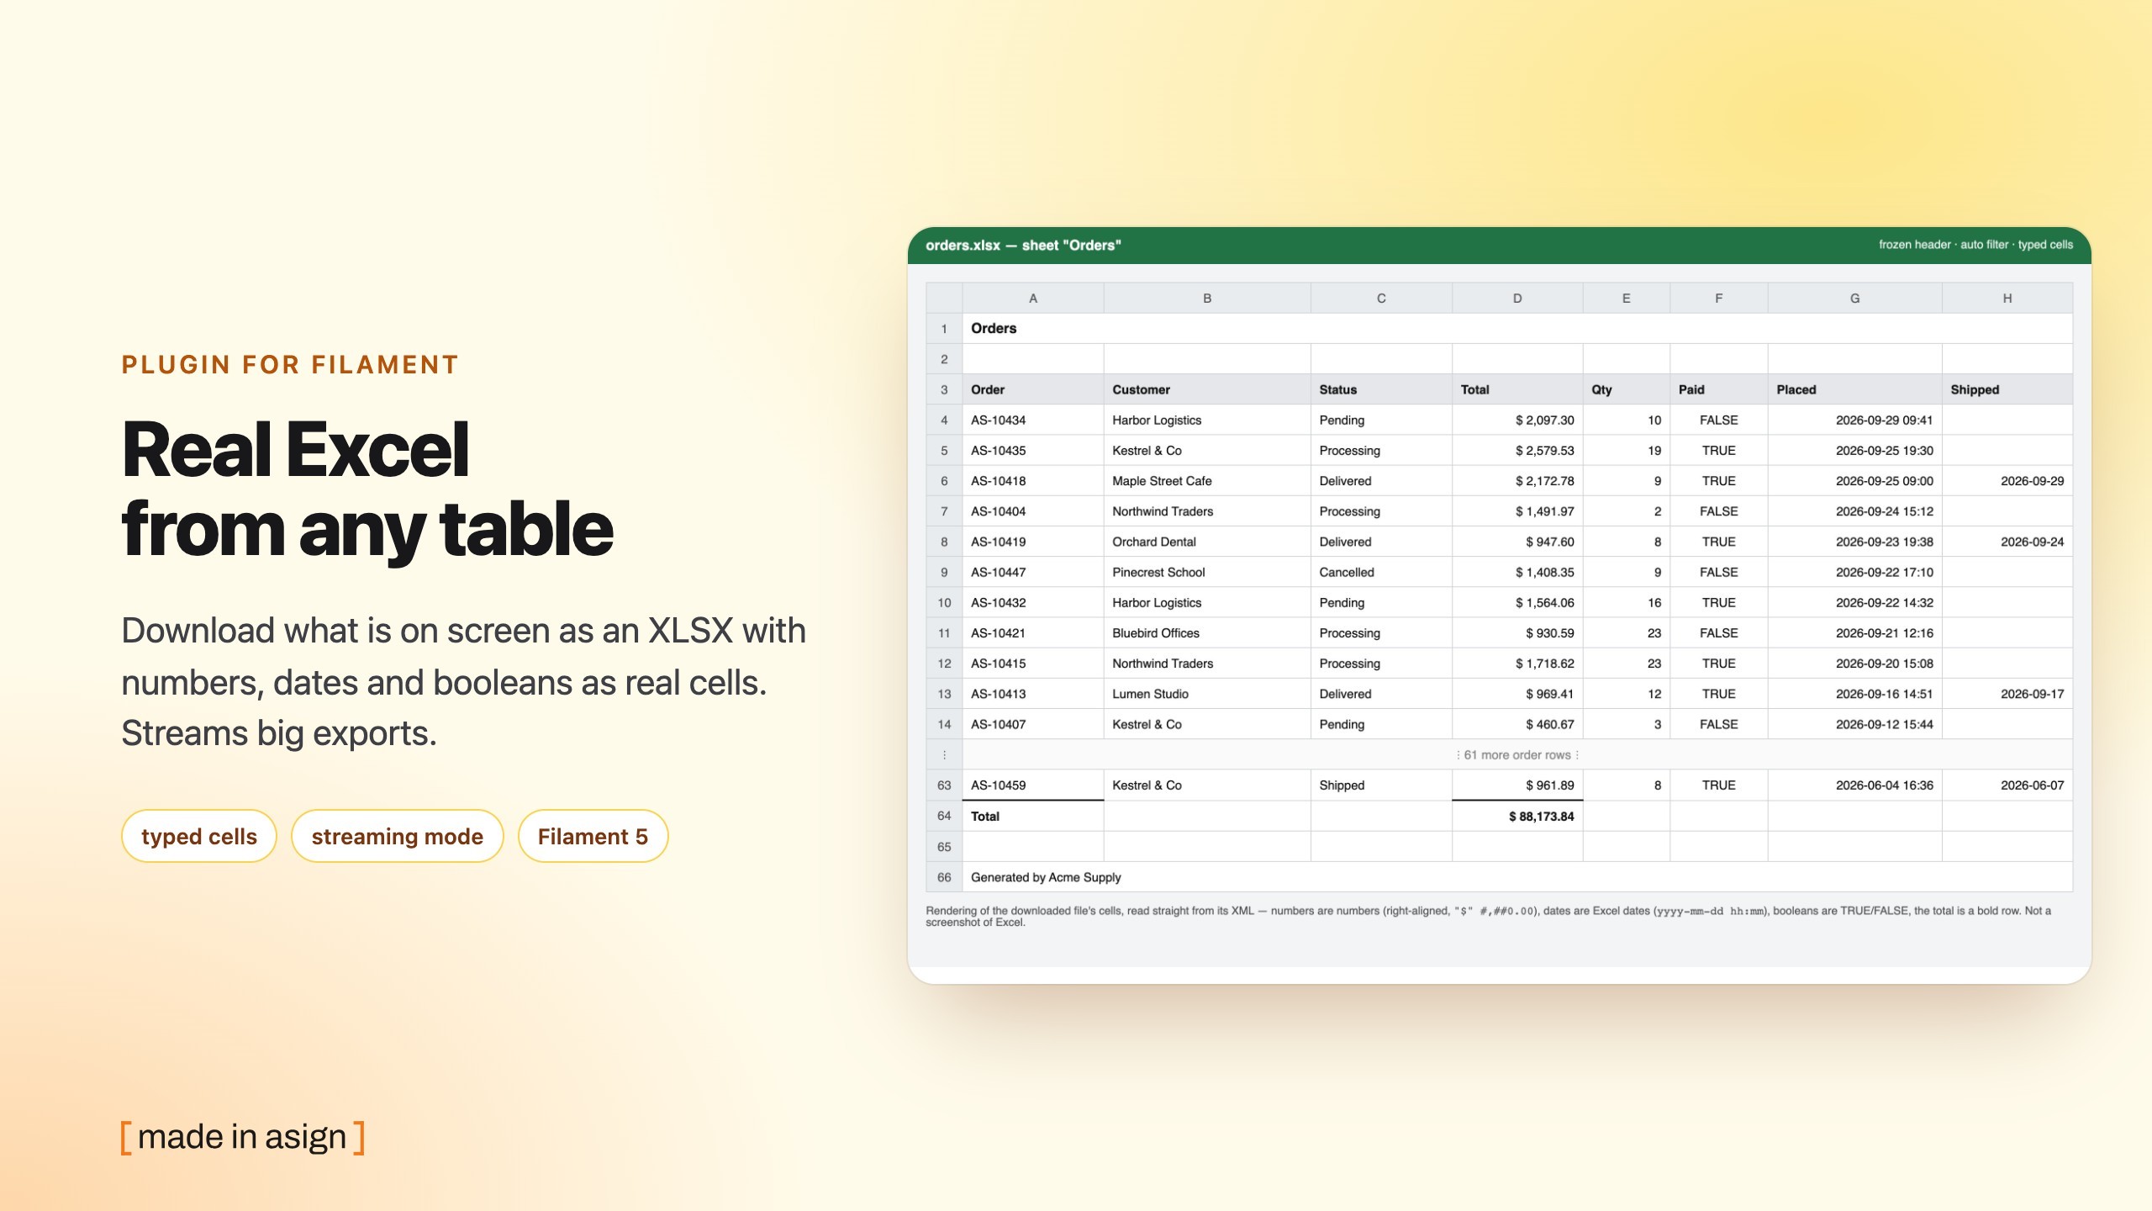2152x1211 pixels.
Task: Click the 'Placed' column heading cell
Action: [1854, 389]
